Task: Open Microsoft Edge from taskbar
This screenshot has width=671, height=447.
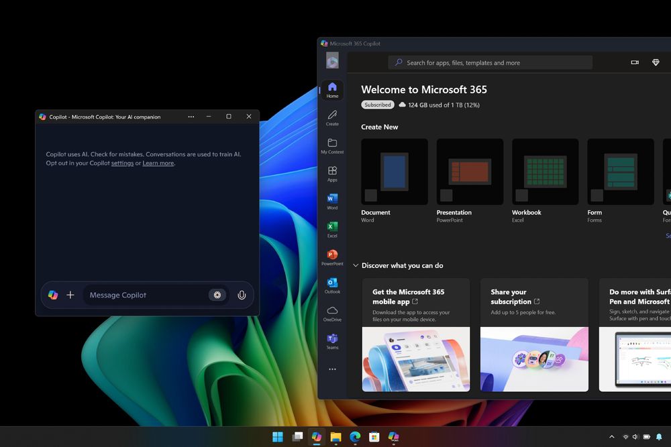Action: (x=355, y=437)
